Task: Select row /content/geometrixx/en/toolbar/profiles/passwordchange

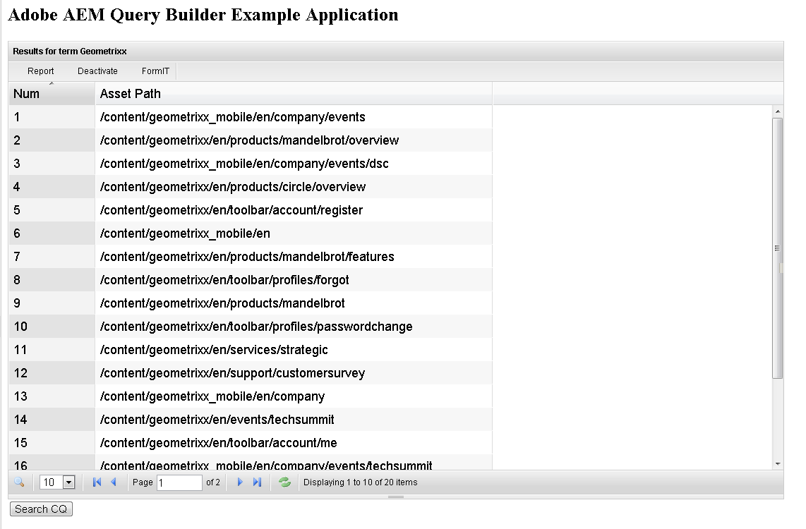Action: click(251, 327)
